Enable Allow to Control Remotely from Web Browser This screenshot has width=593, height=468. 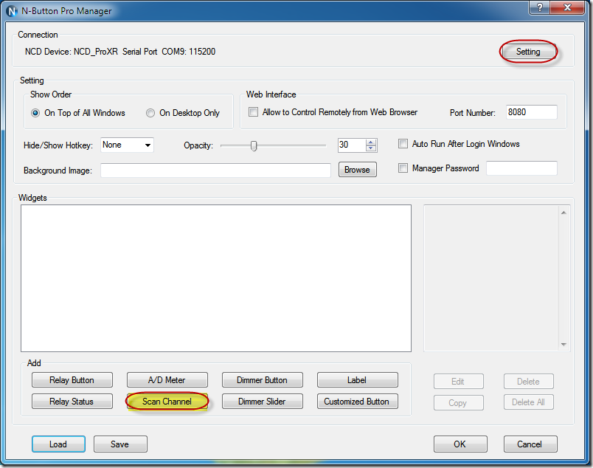253,112
